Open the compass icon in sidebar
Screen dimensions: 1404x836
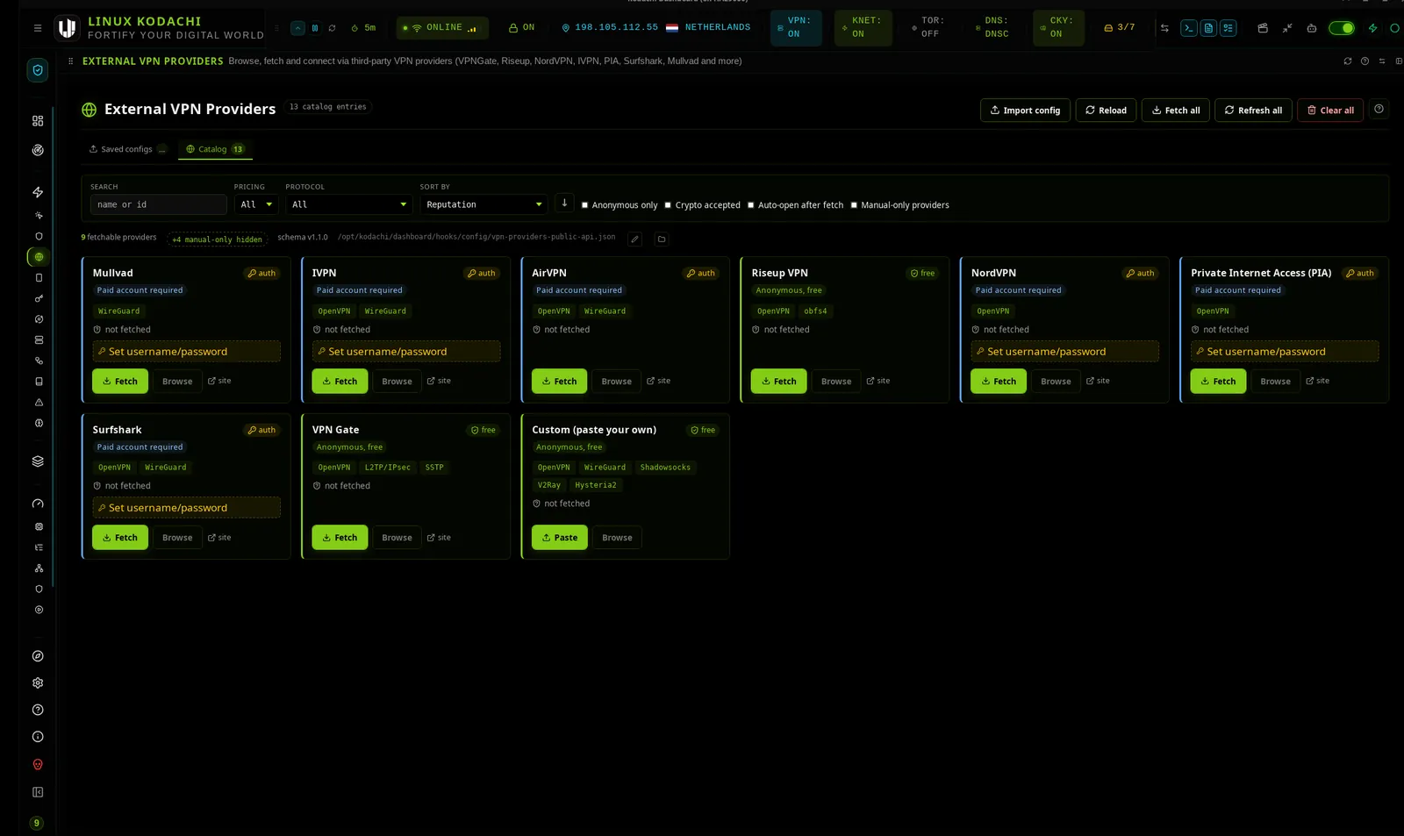pyautogui.click(x=38, y=656)
